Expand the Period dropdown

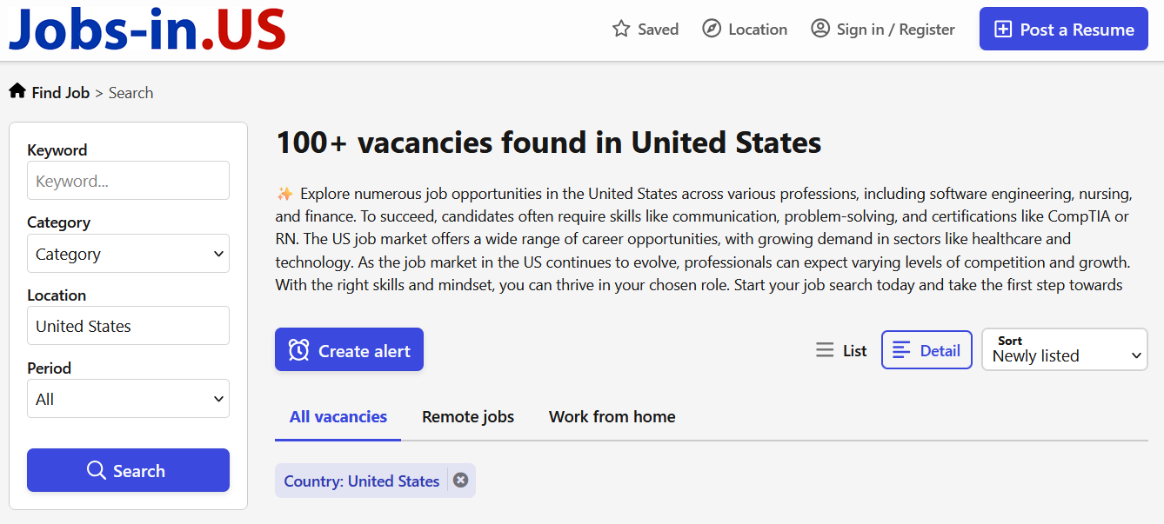[128, 398]
